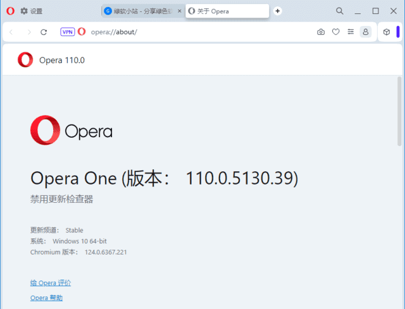Open the Easy Setup sliders icon

click(351, 32)
